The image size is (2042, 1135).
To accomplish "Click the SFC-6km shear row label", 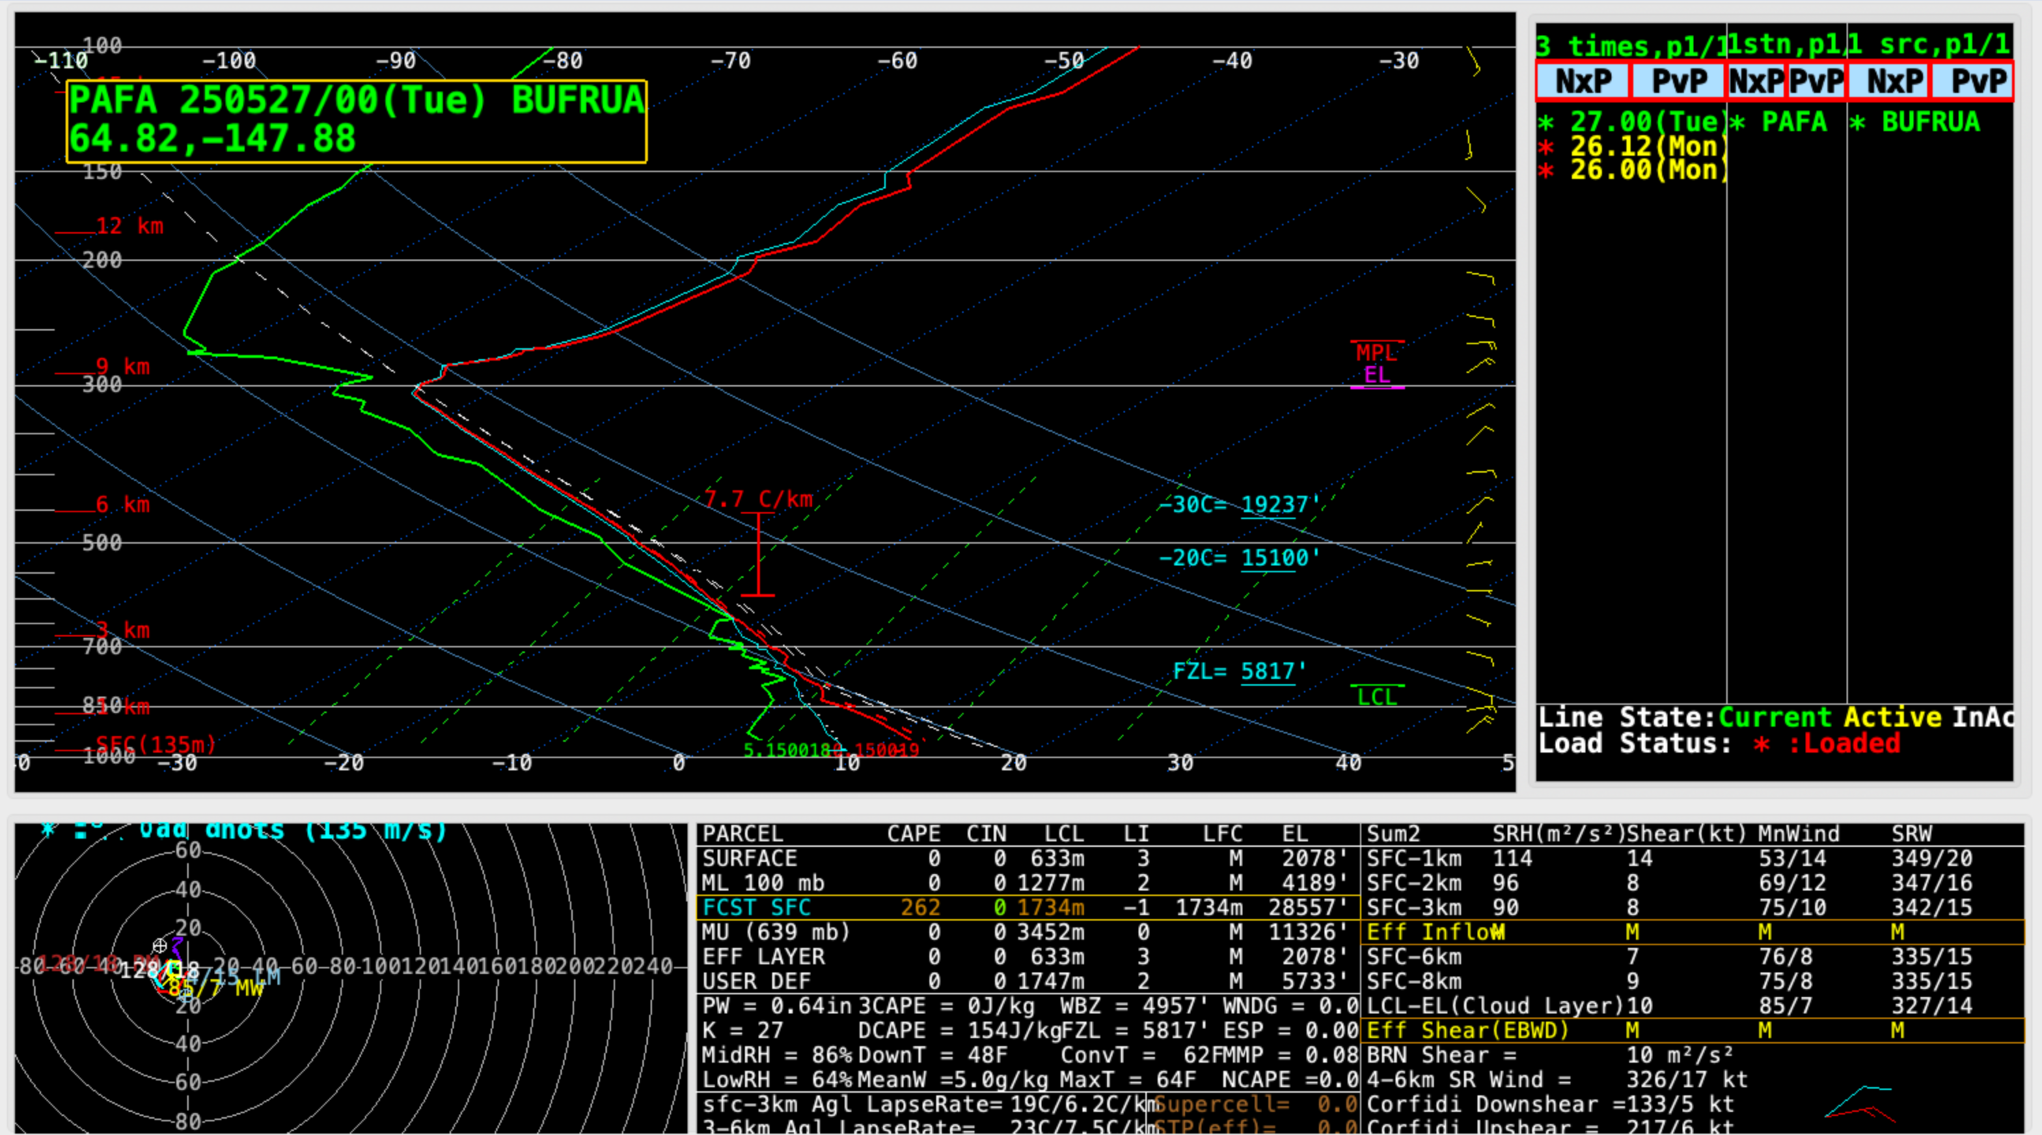I will [x=1413, y=957].
